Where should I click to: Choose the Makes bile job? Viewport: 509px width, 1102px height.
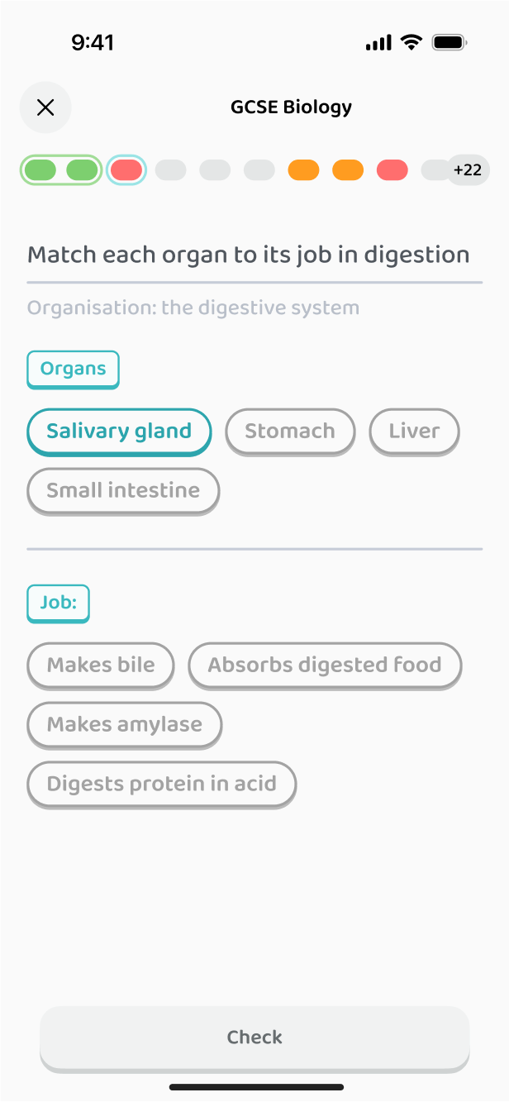point(101,665)
